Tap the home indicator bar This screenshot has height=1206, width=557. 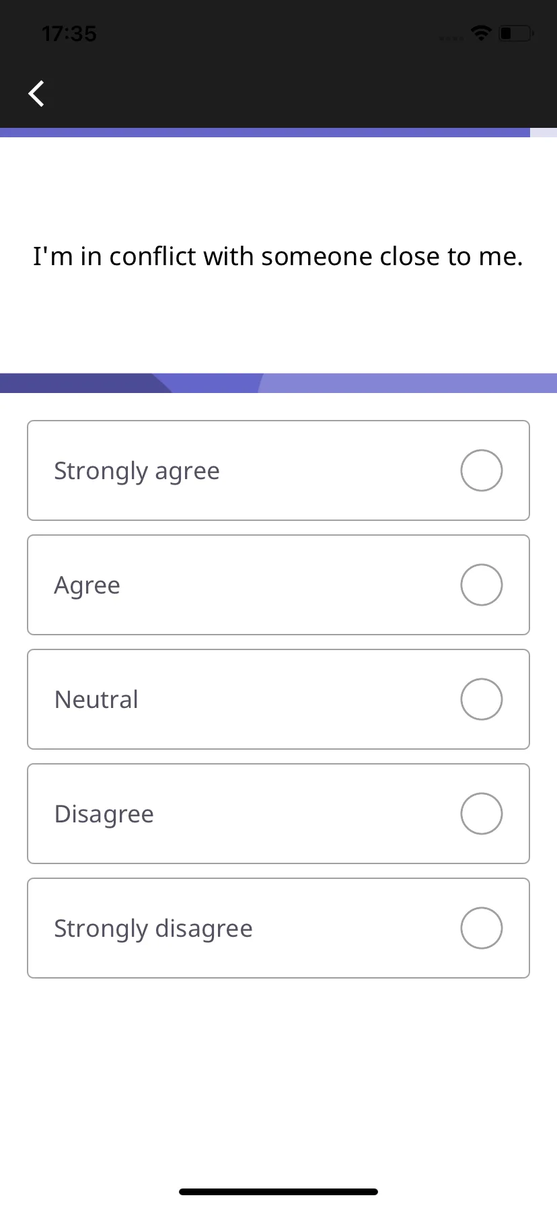point(278,1192)
